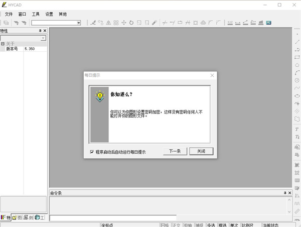Switch to the 工 tab at panel bottom
This screenshot has width=301, height=227.
(x=40, y=217)
